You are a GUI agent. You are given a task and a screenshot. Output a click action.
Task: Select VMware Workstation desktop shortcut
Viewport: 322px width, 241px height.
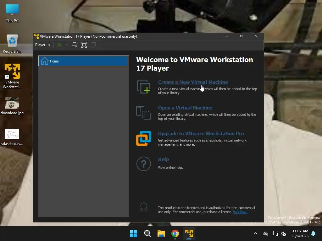(x=12, y=76)
